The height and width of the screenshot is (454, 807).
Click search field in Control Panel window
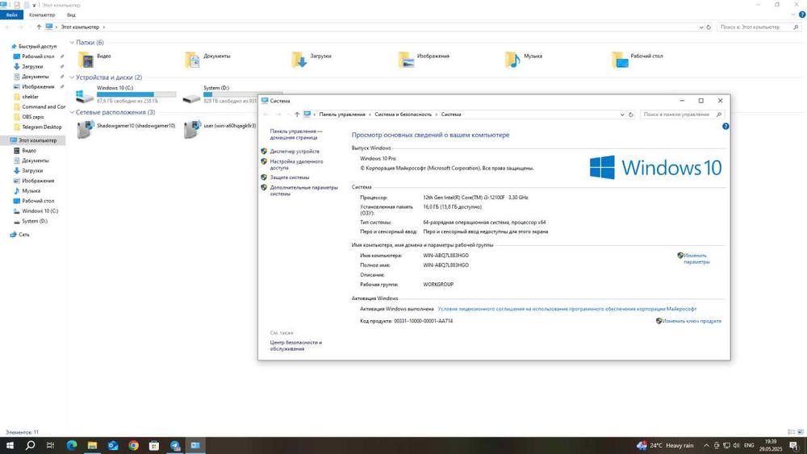pyautogui.click(x=680, y=115)
